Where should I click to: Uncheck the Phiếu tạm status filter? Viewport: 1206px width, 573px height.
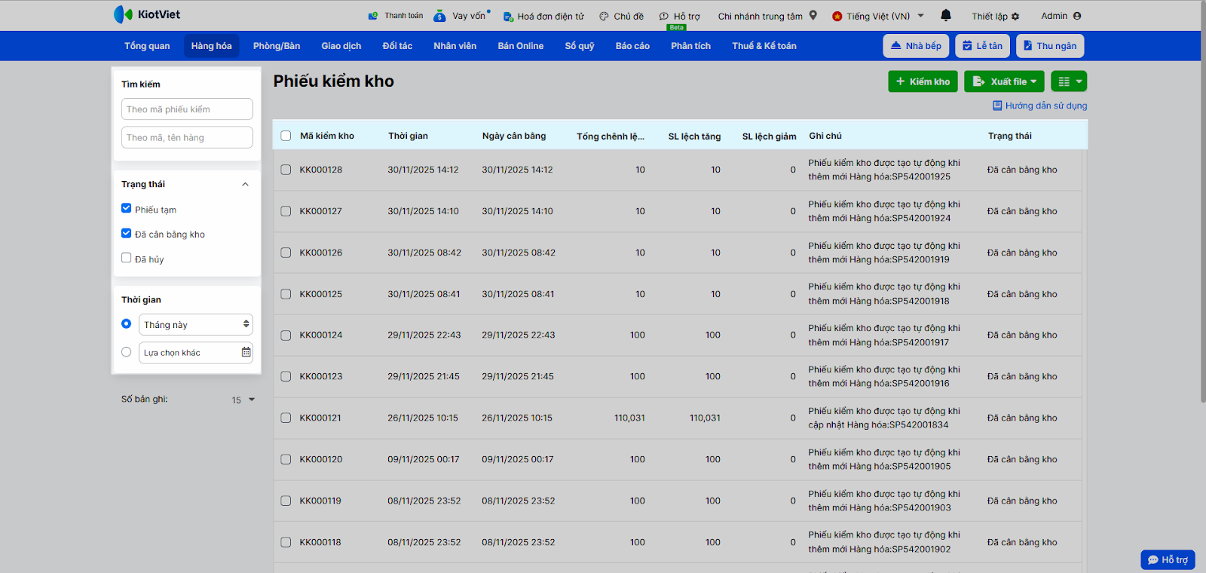(x=127, y=209)
